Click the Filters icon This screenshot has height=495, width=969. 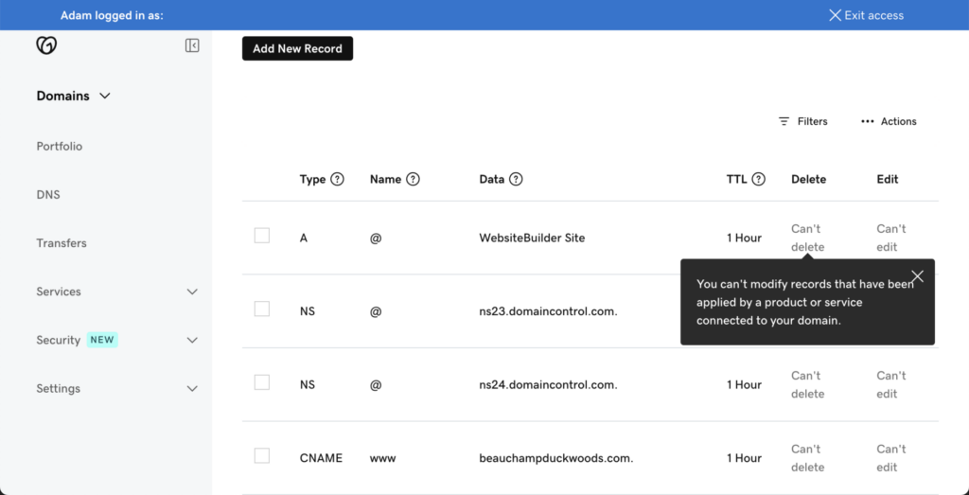click(784, 121)
